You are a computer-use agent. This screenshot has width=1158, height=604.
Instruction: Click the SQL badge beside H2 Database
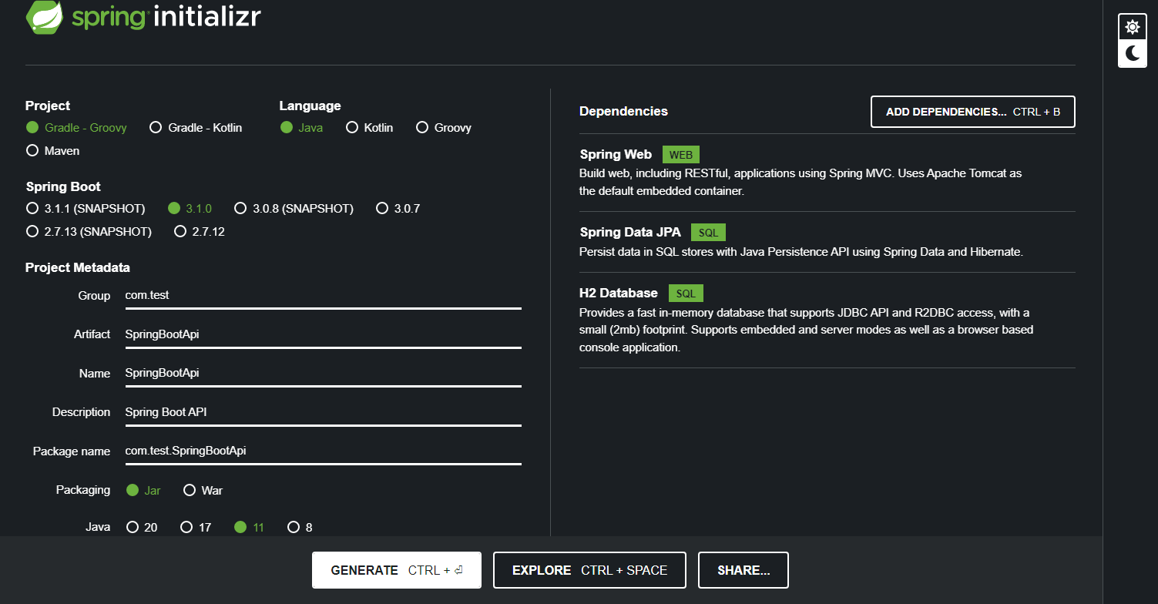coord(686,294)
